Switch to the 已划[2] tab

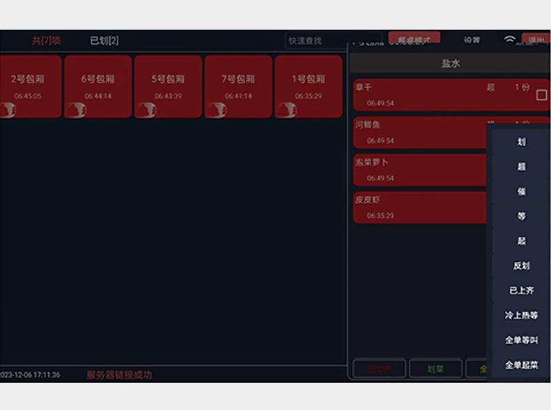(105, 41)
